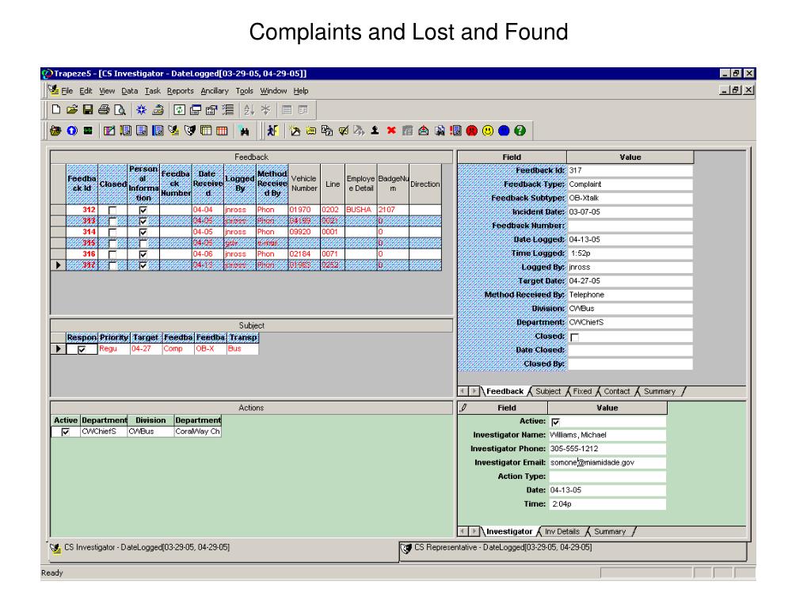Viewport: 811px width, 608px height.
Task: Toggle the Closed checkbox in Field/Value panel
Action: click(x=574, y=337)
